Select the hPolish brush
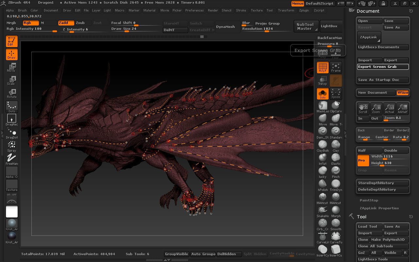This screenshot has width=419, height=262. pyautogui.click(x=323, y=185)
